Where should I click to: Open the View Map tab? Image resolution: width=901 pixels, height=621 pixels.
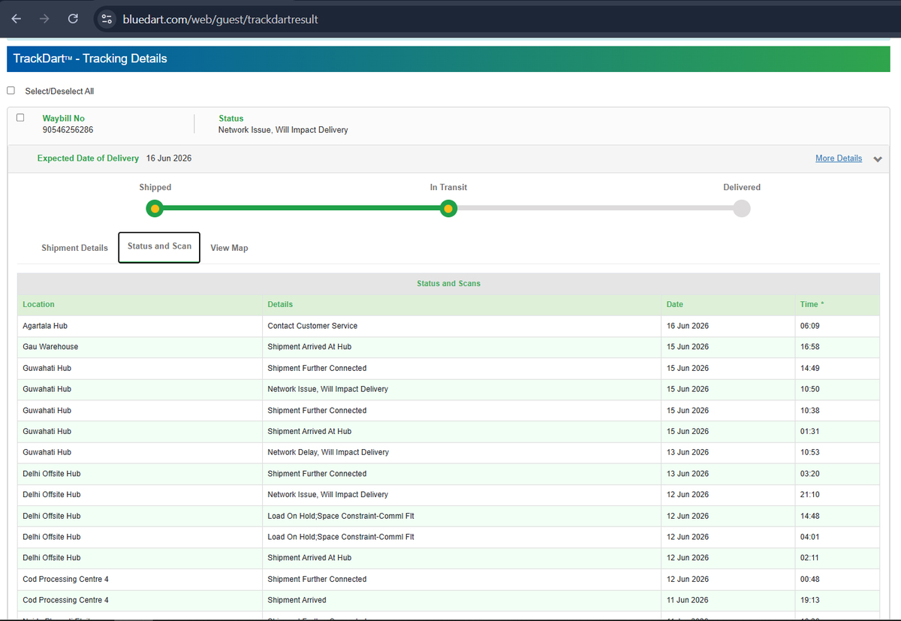click(229, 248)
